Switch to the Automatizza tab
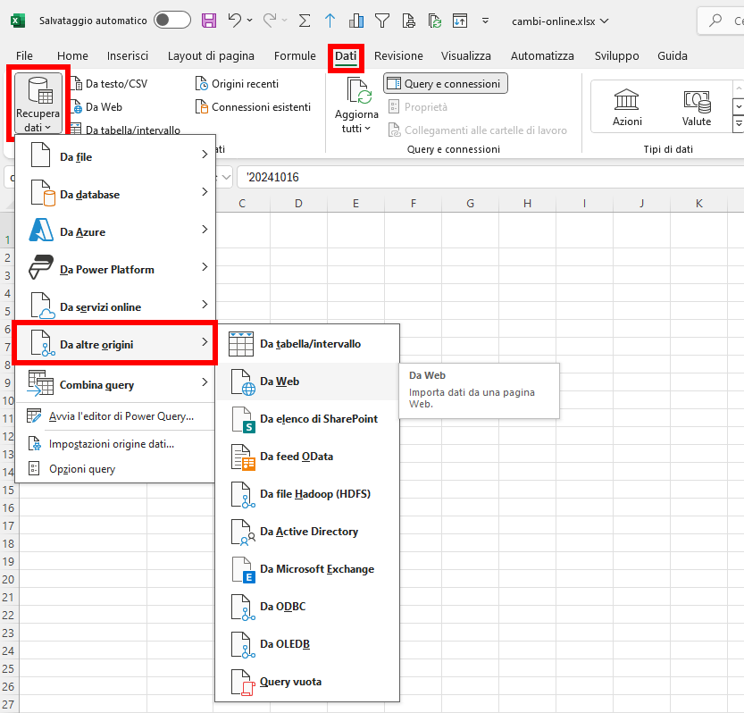The height and width of the screenshot is (713, 744). [542, 56]
